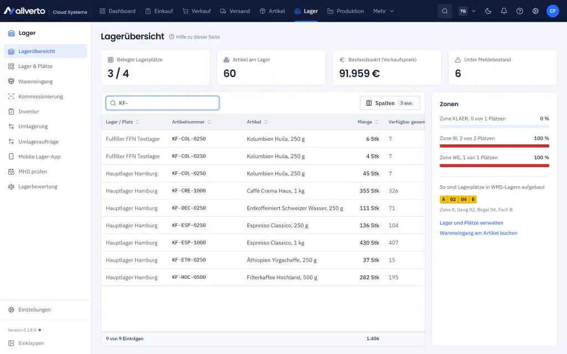Open Hilfe zu dieser Seite link
This screenshot has height=354, width=567.
pos(194,37)
